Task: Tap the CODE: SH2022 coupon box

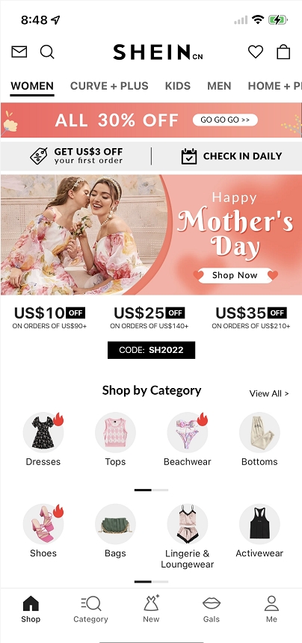Action: 151,350
